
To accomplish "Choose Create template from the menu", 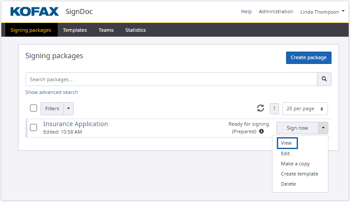I will click(299, 174).
